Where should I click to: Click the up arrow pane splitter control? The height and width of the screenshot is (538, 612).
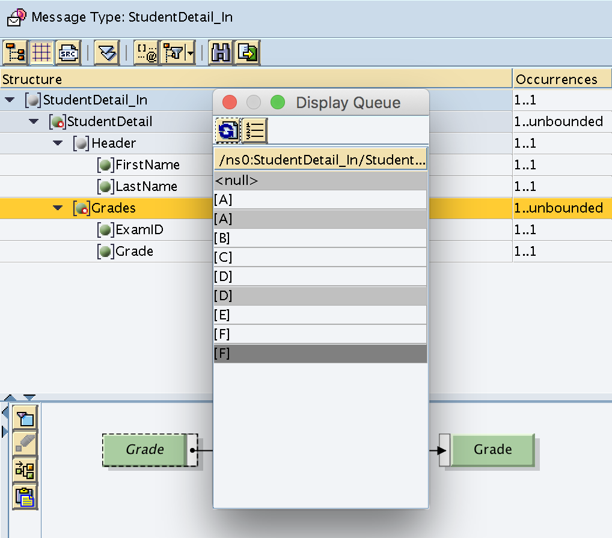10,397
